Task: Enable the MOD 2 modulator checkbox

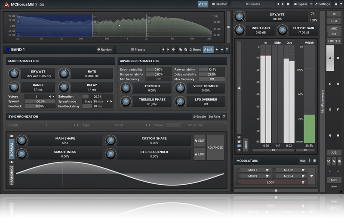Action: (x=274, y=170)
